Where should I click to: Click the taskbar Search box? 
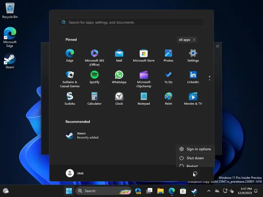pyautogui.click(x=104, y=191)
